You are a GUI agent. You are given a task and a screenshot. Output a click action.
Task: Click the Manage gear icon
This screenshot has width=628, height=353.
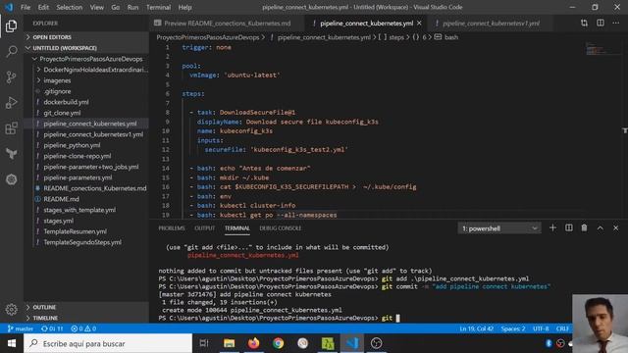tap(11, 309)
